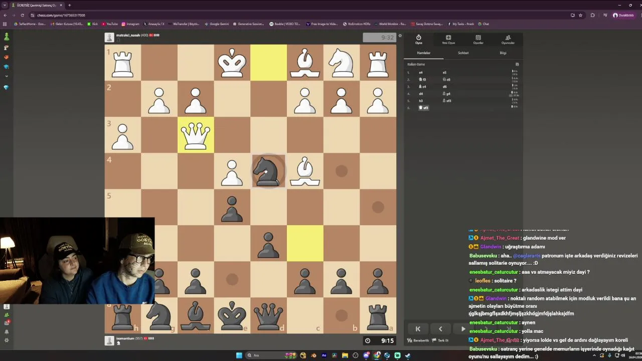Select move 2. Nf3 in move list
The width and height of the screenshot is (642, 361).
422,80
